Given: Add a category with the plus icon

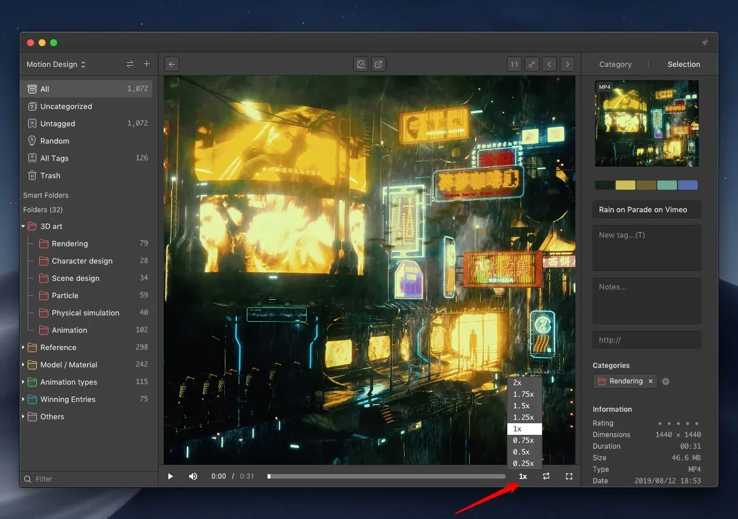Looking at the screenshot, I should [x=665, y=381].
